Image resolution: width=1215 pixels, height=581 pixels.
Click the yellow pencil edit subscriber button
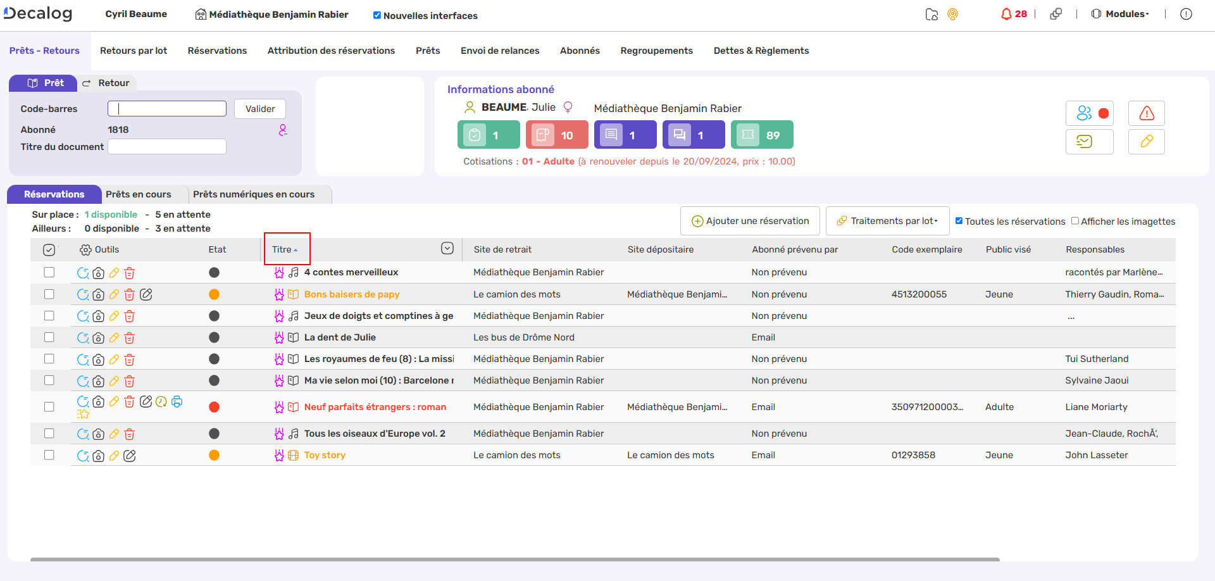click(1146, 141)
